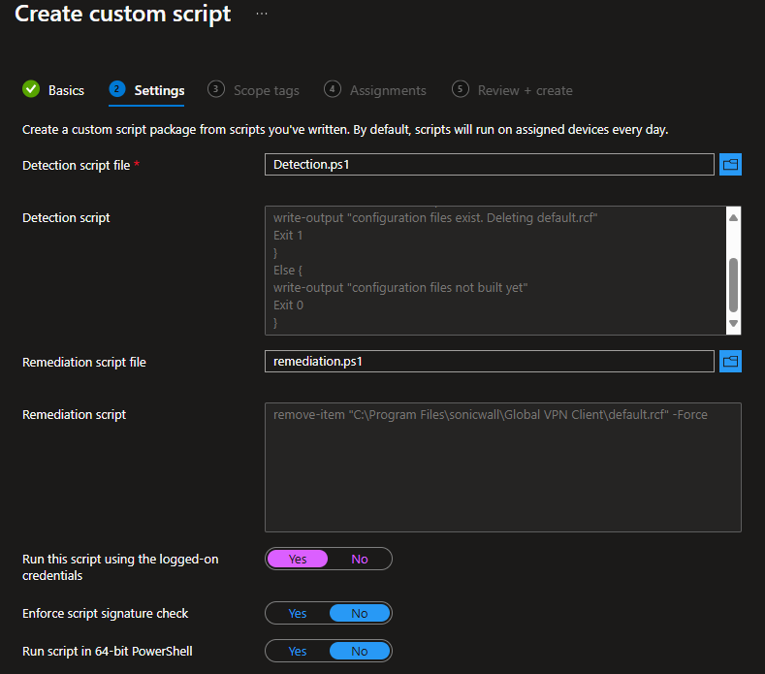The image size is (765, 674).
Task: Click the step 3 Scope tags number icon
Action: 216,89
